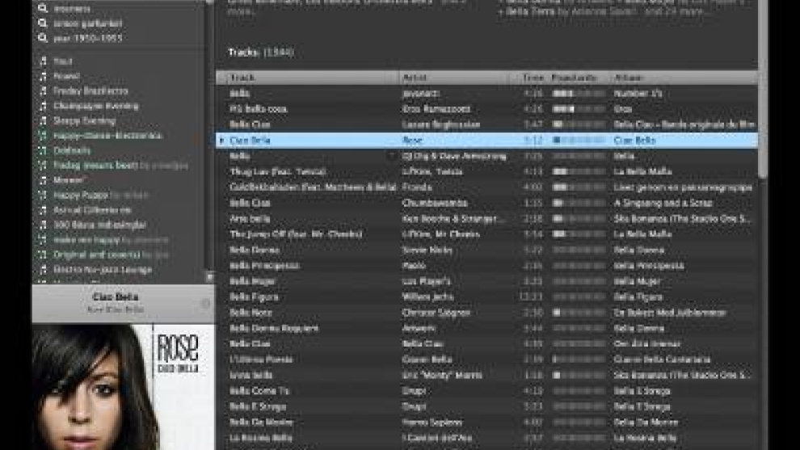
Task: Click the music note icon for Champagne Evening
Action: [44, 106]
